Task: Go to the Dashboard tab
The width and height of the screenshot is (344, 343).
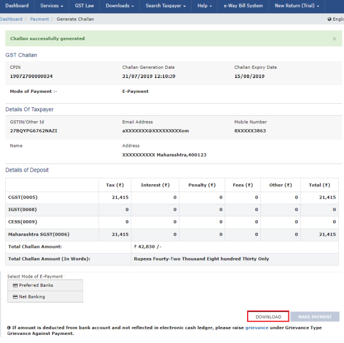Action: click(17, 6)
